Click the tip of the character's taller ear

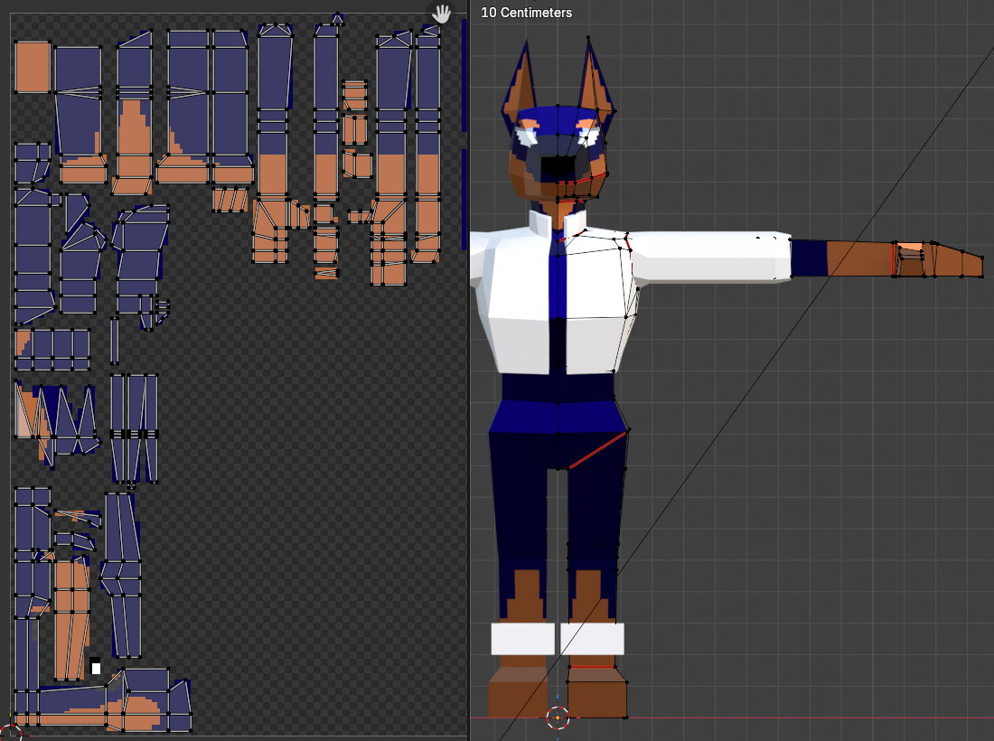[x=588, y=39]
